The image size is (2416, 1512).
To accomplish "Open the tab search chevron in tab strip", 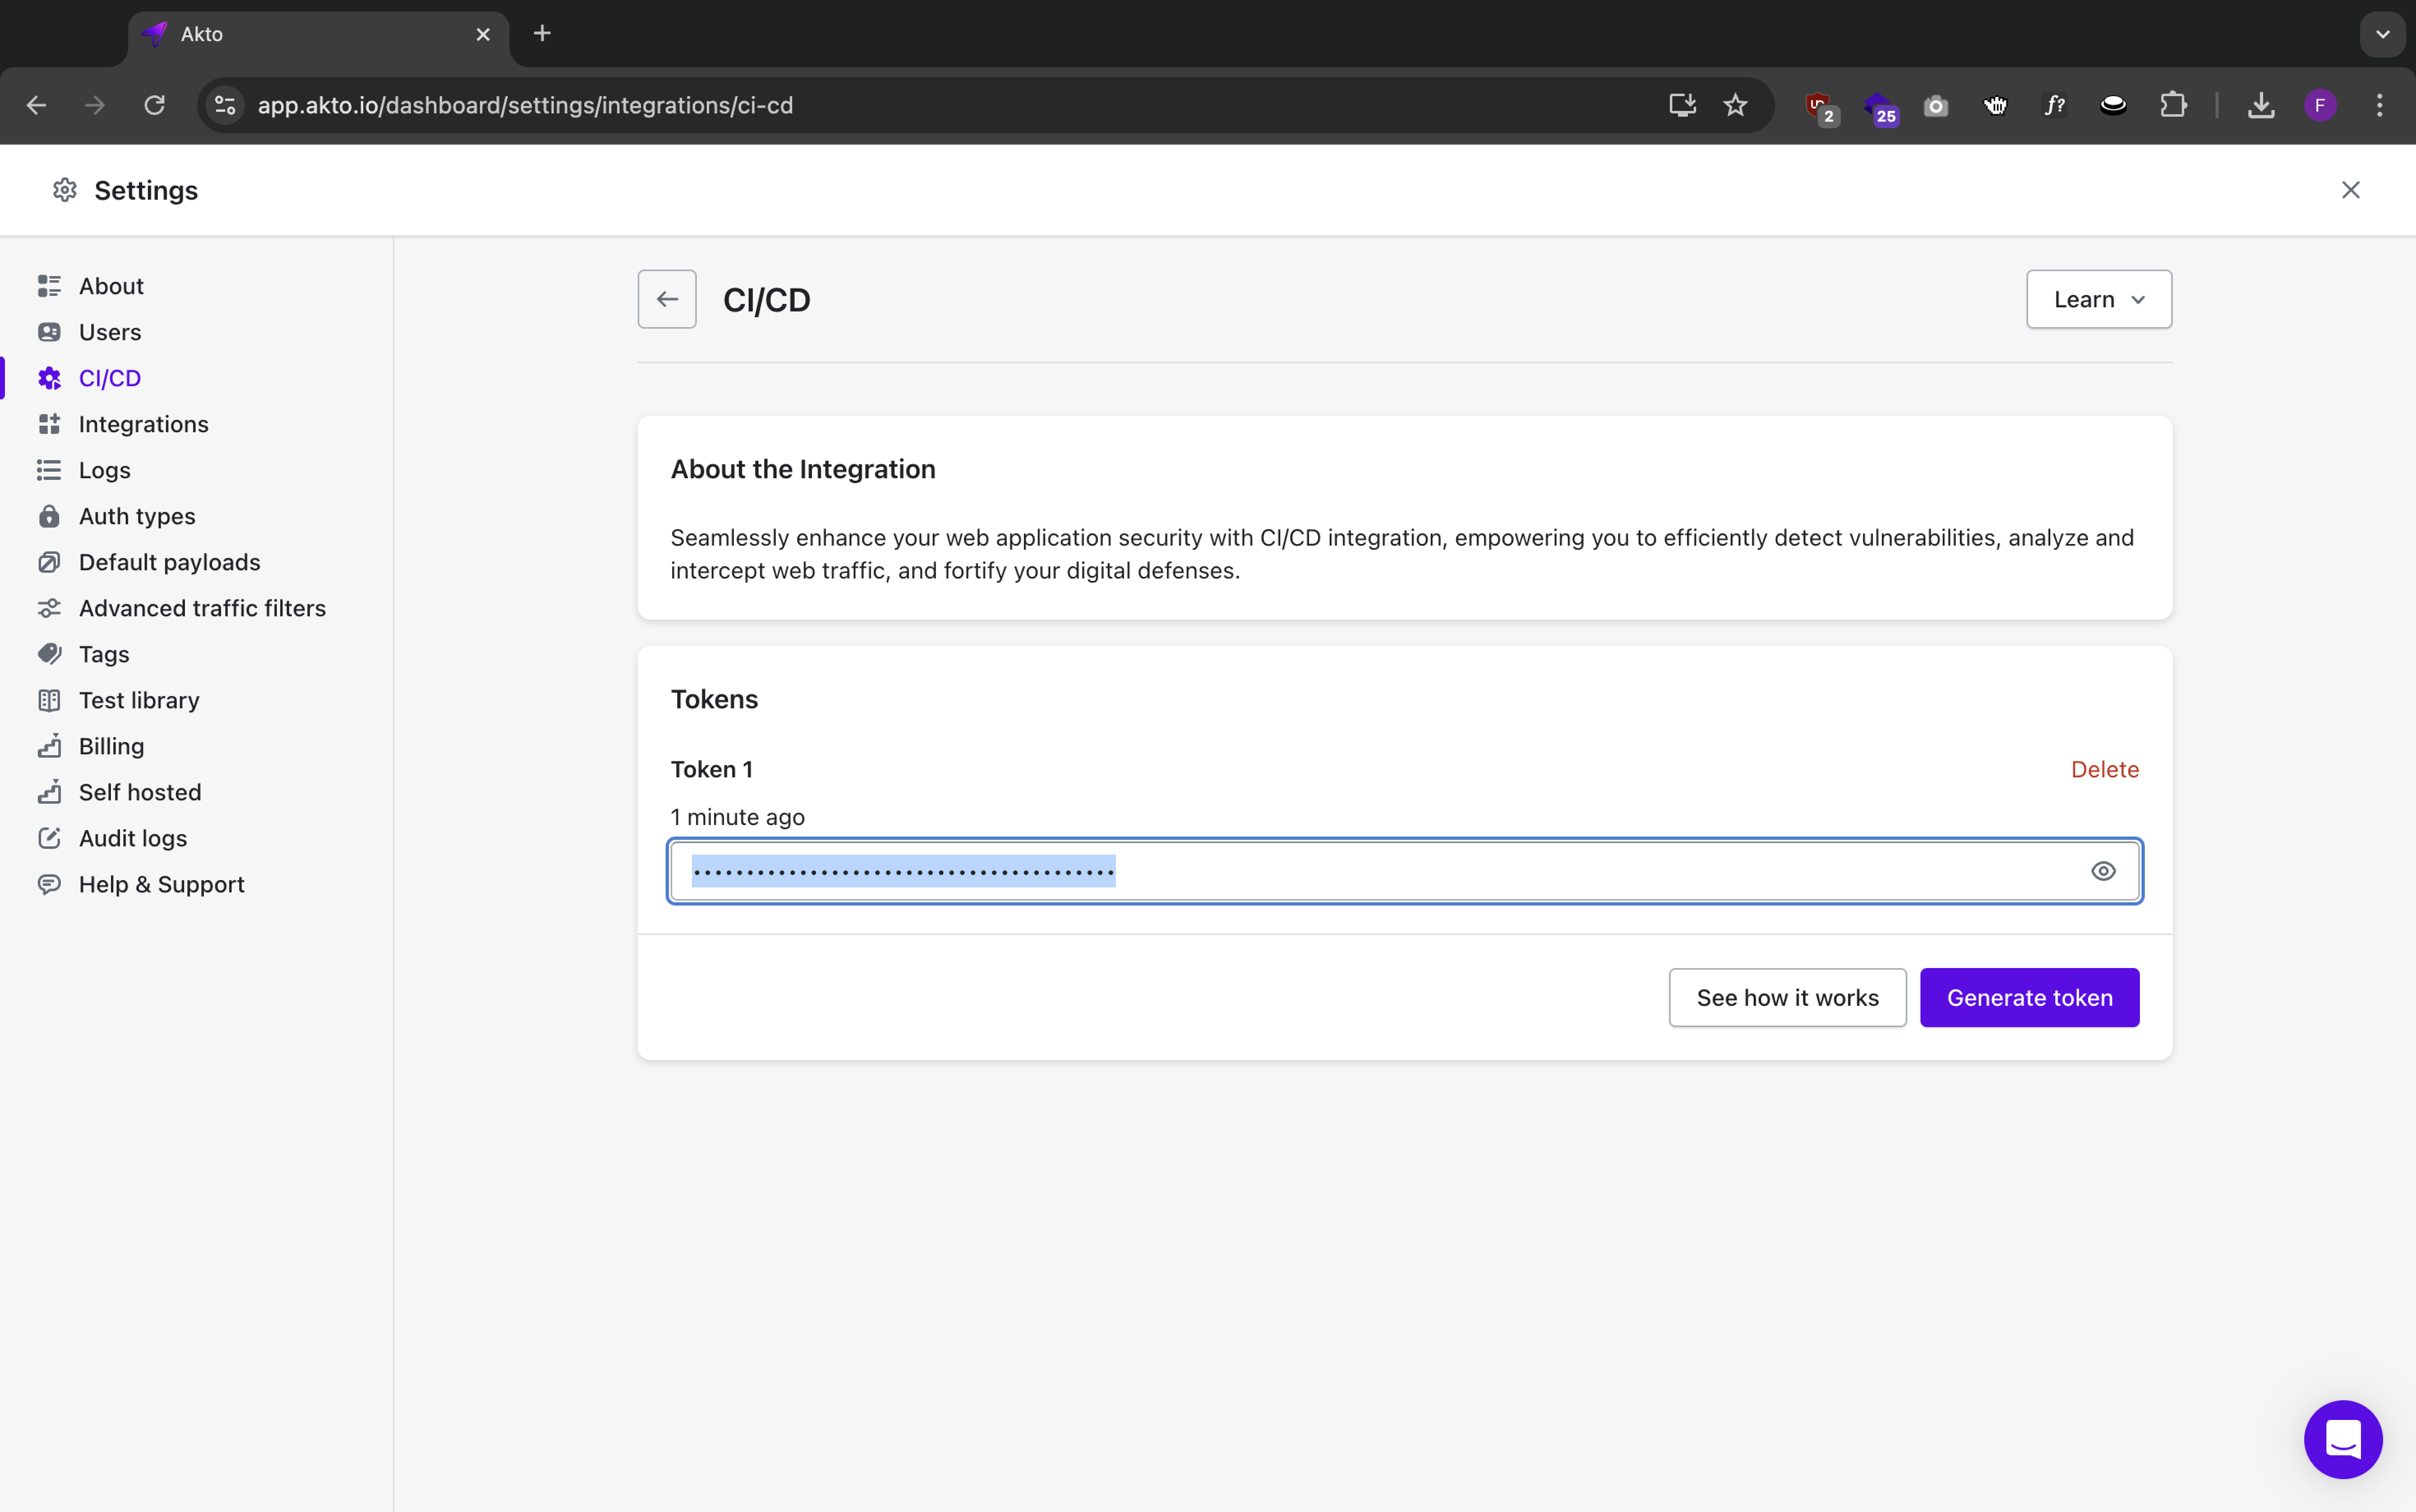I will pos(2382,34).
